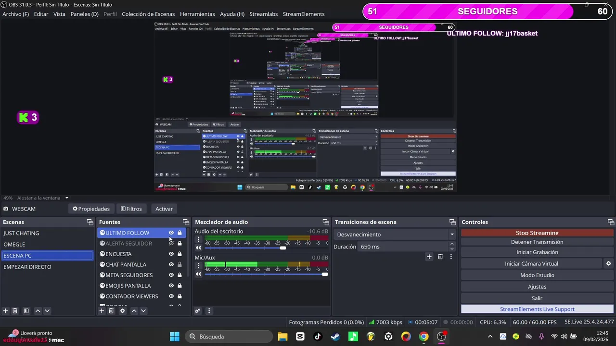Viewport: 616px width, 346px height.
Task: Open the Vista menu
Action: (x=59, y=14)
